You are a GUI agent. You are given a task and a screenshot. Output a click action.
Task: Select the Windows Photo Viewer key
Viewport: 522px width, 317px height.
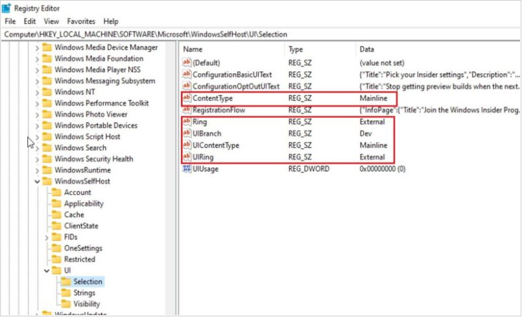click(x=91, y=115)
